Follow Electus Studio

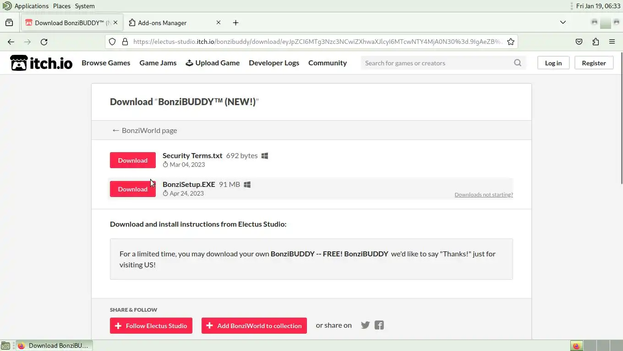pos(151,326)
